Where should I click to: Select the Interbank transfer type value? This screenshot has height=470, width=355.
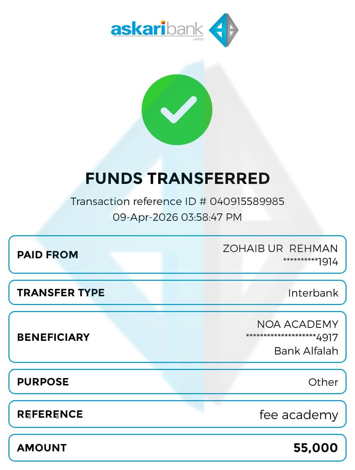coord(313,293)
